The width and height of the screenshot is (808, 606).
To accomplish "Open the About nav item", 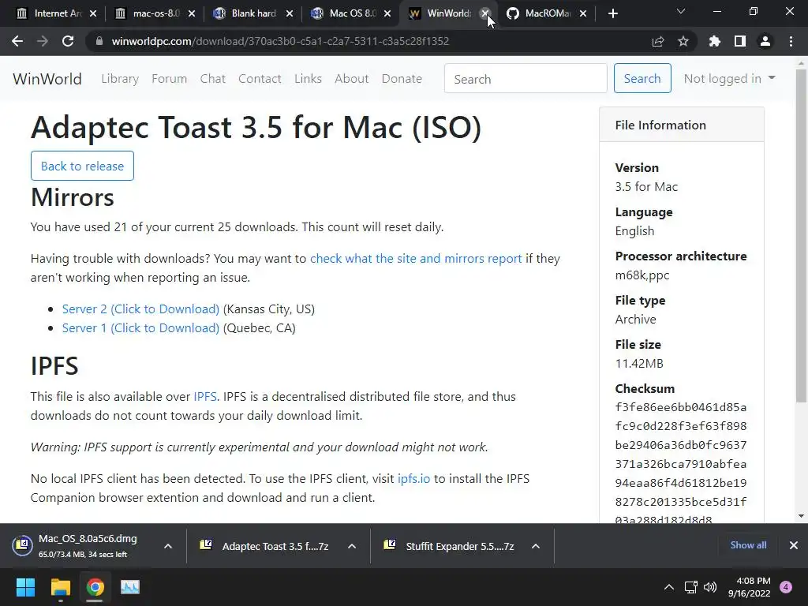I will 352,79.
